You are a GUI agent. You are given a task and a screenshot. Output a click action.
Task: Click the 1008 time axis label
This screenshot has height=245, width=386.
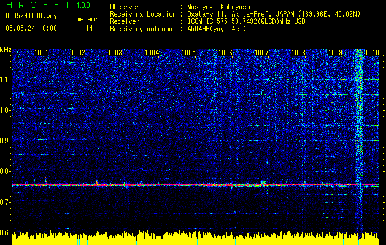point(298,52)
